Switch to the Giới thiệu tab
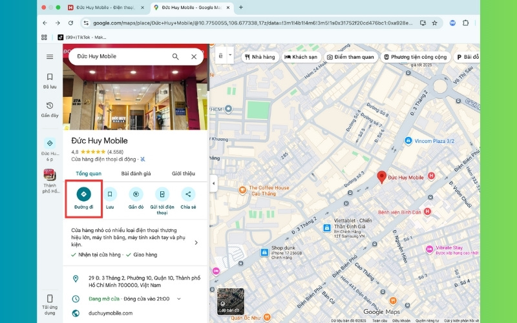The width and height of the screenshot is (517, 323). 184,173
